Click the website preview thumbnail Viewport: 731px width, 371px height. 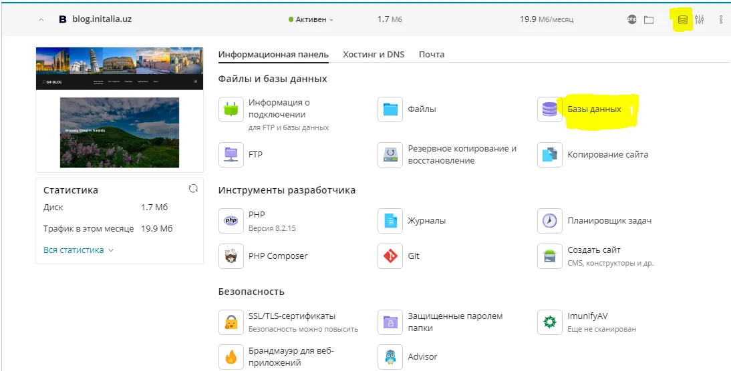point(119,107)
